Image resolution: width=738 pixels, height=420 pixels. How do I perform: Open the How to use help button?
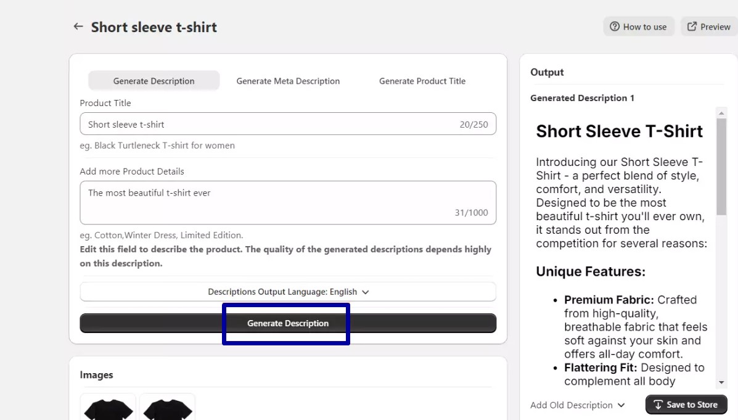point(639,27)
